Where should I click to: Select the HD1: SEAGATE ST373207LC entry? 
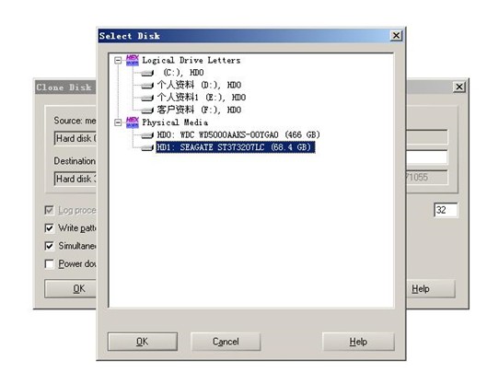click(x=236, y=147)
